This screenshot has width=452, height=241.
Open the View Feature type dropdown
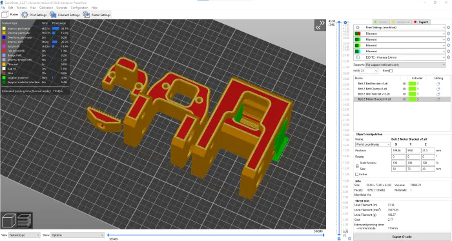25,235
